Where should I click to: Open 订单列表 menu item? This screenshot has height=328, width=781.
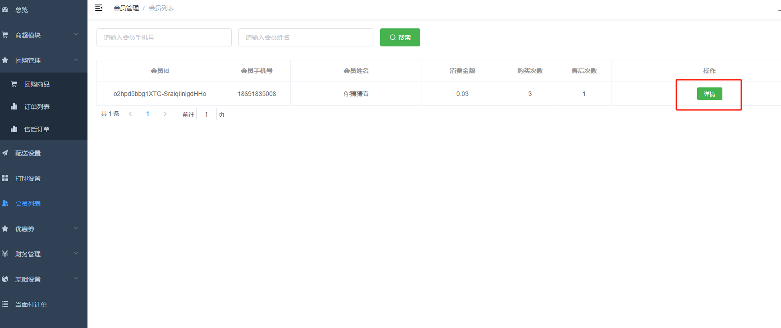(x=37, y=107)
